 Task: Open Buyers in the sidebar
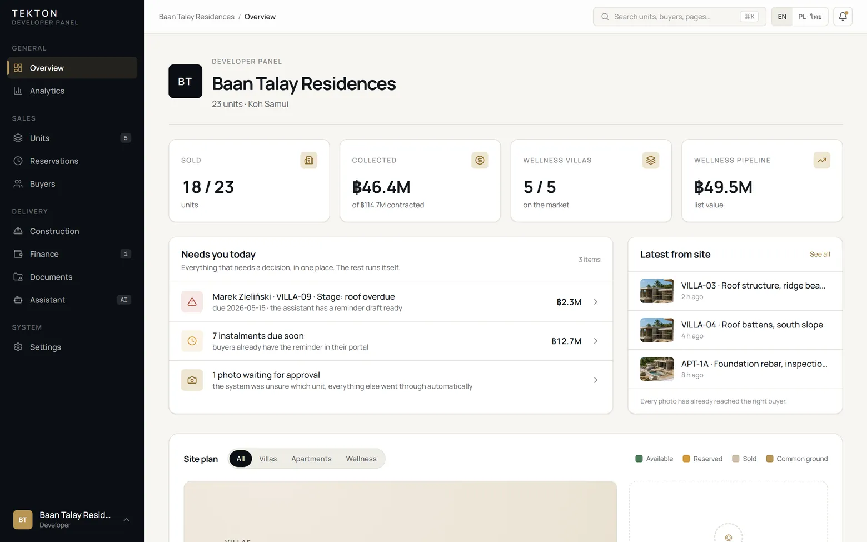coord(72,184)
